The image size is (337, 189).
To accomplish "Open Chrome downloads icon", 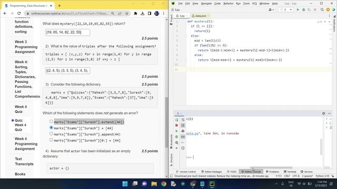I will [143, 14].
